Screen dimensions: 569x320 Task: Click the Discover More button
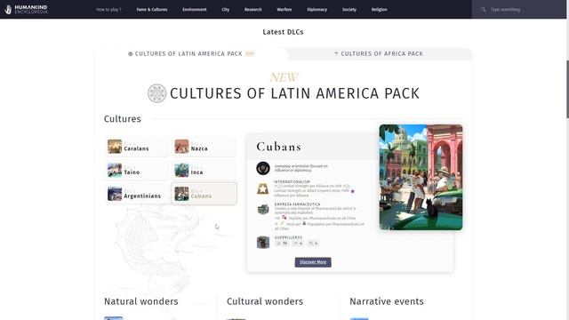pyautogui.click(x=313, y=262)
